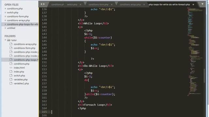Click unsaved dot beside conditions.php in Open Files
The width and height of the screenshot is (209, 117).
click(x=5, y=9)
